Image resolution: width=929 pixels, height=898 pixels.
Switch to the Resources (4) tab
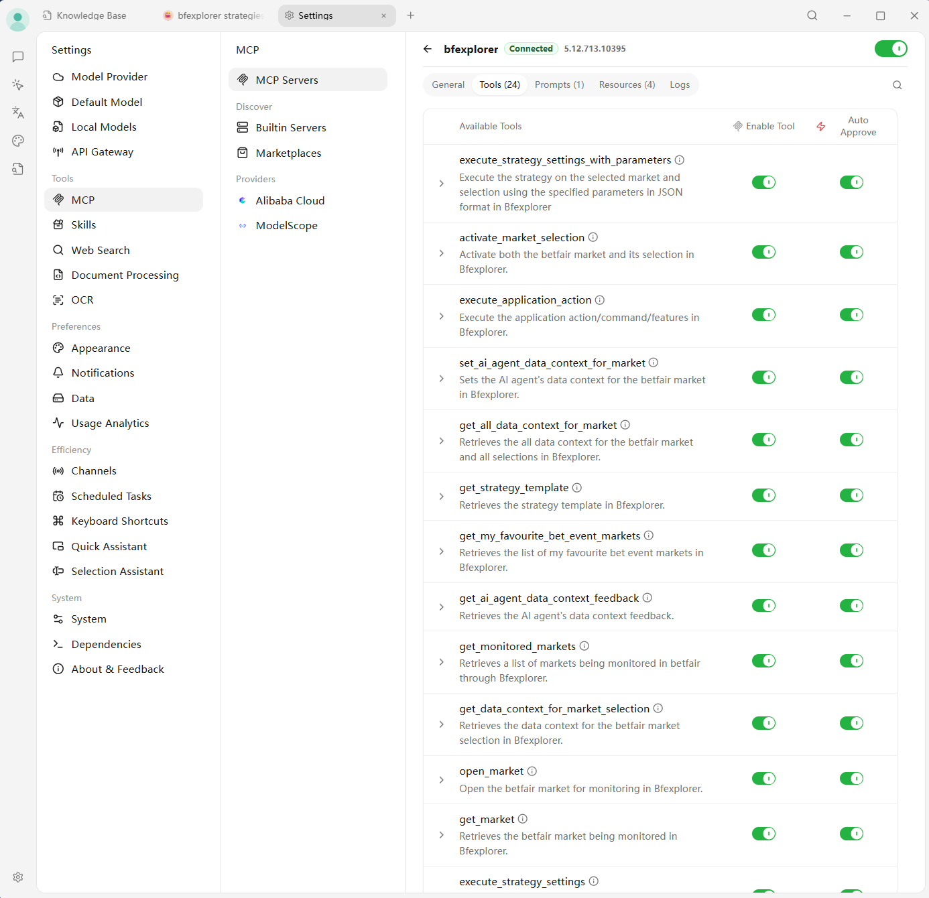coord(627,85)
